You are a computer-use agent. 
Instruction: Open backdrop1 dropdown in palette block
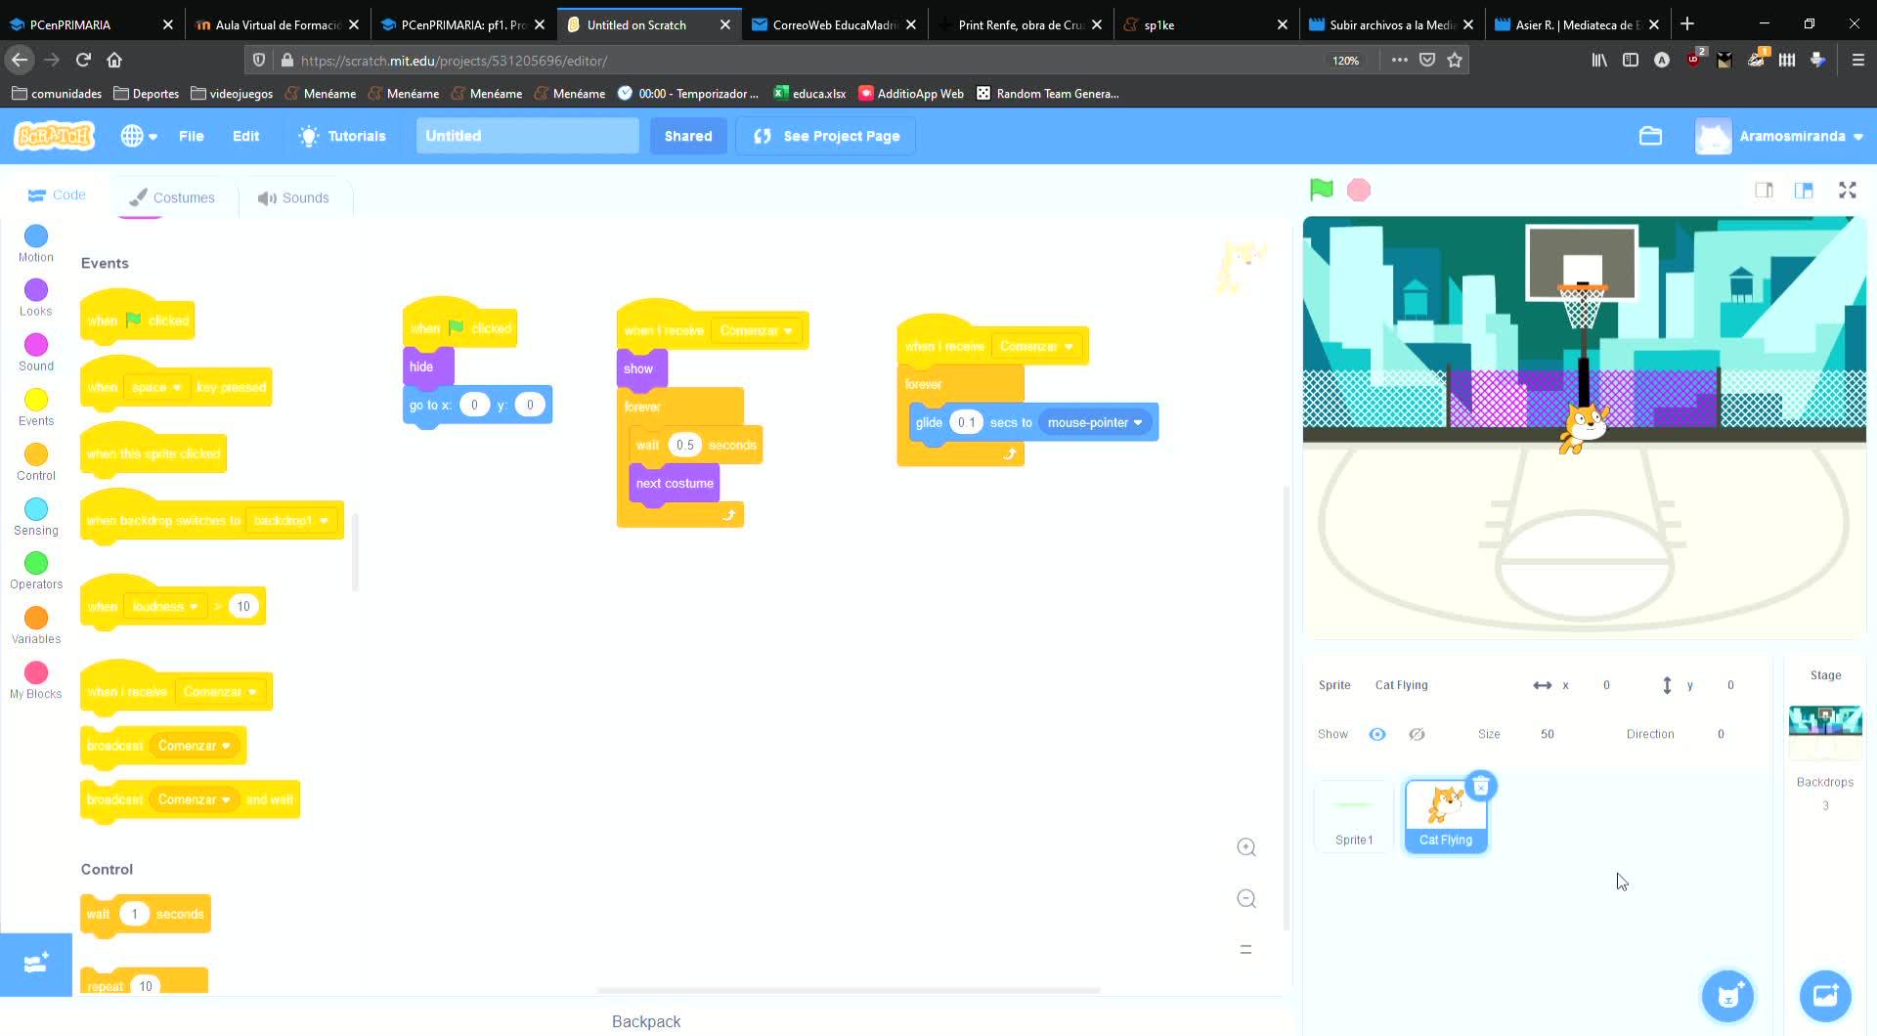click(291, 520)
